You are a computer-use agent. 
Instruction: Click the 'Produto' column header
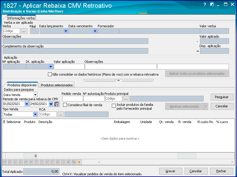pos(30,122)
